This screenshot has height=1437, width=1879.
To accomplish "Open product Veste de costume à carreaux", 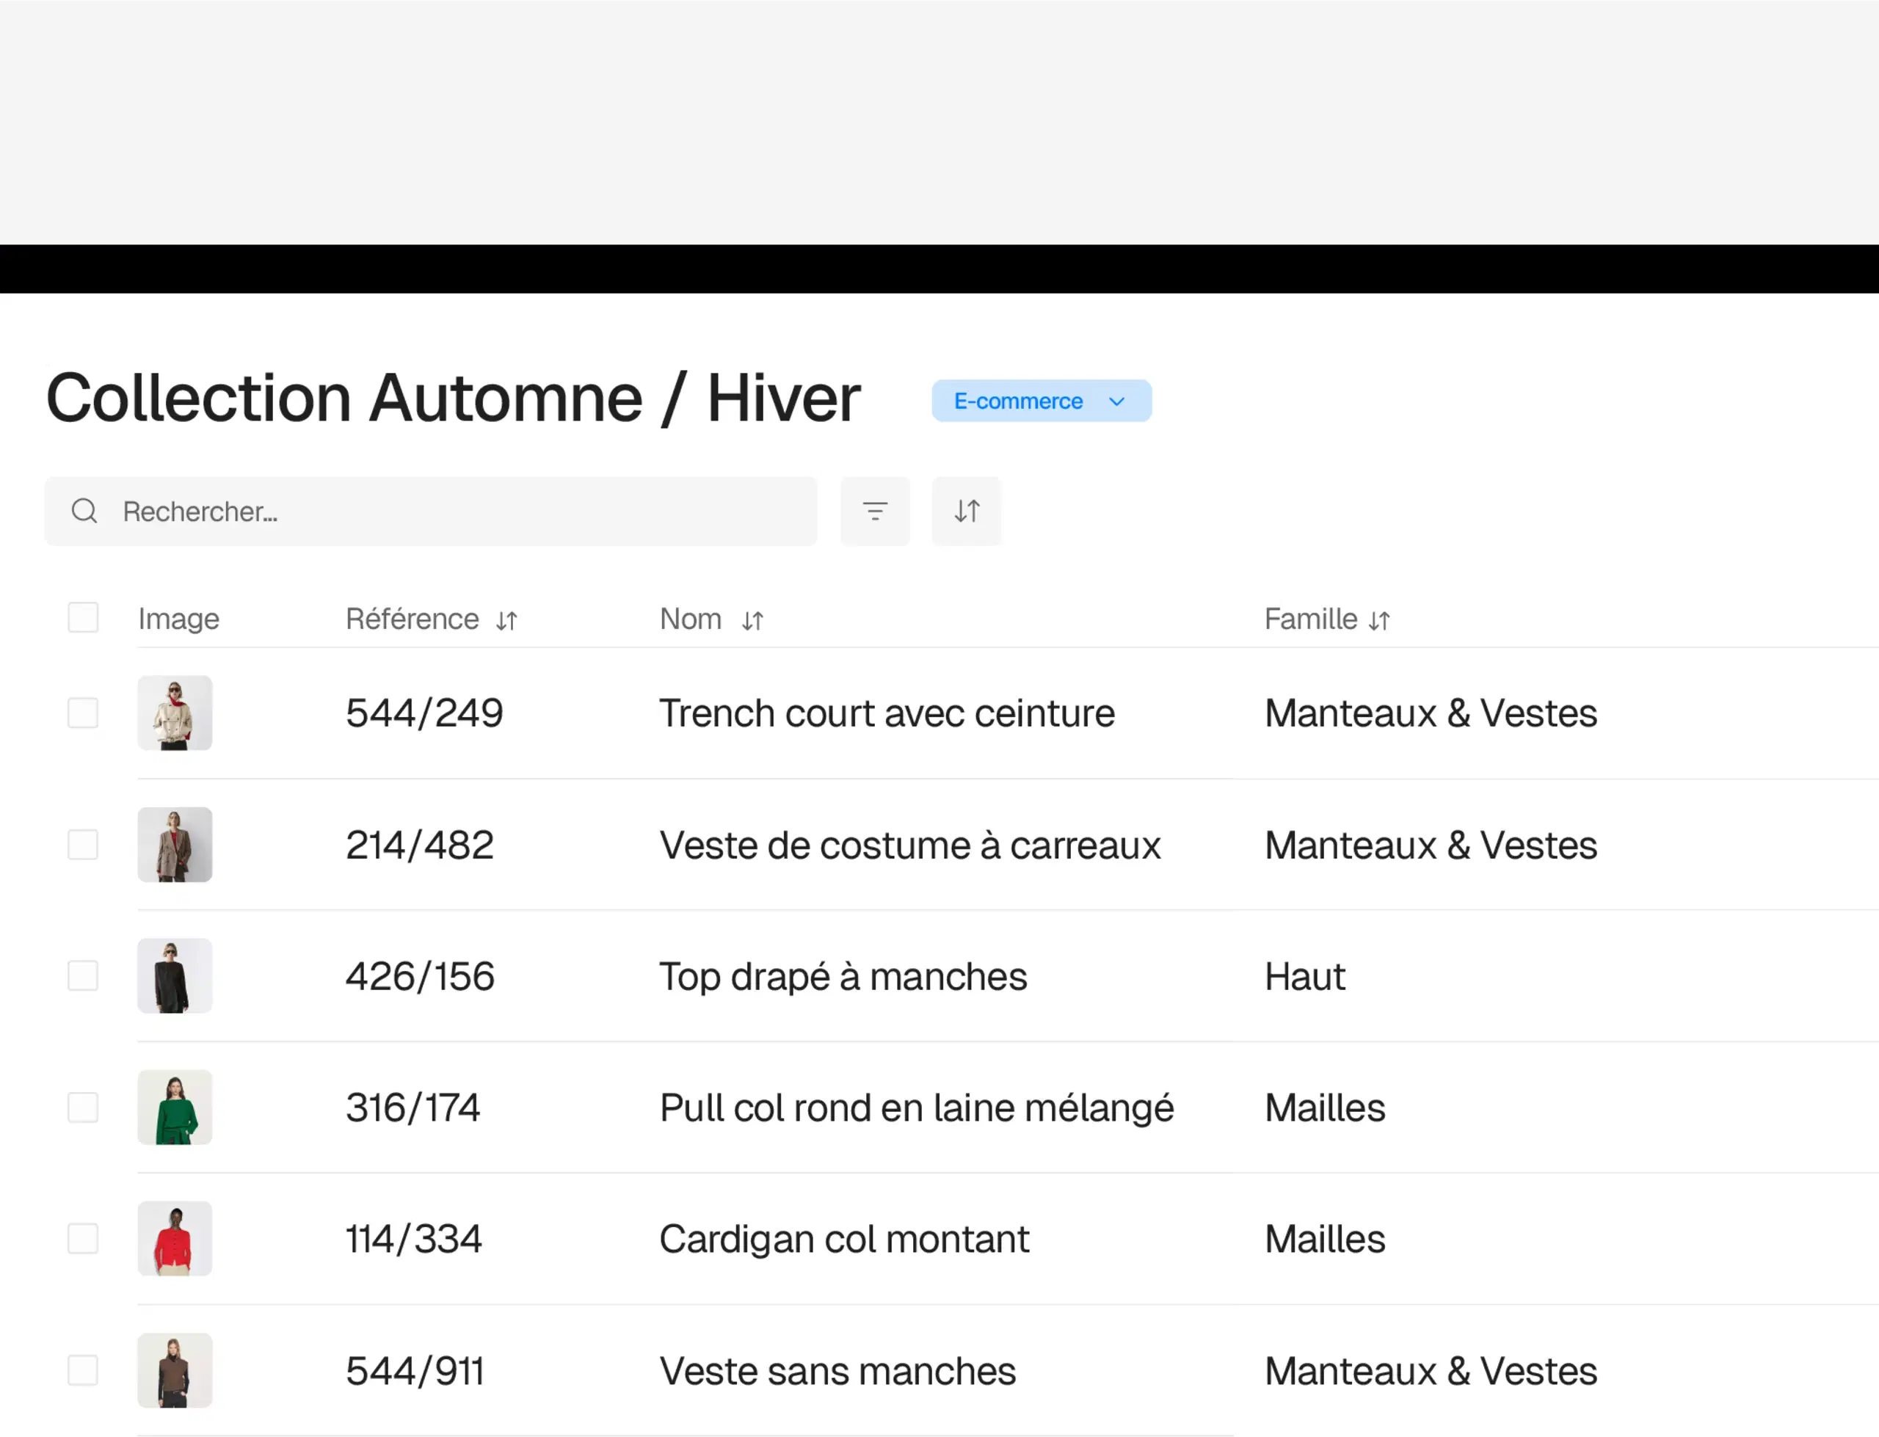I will click(x=909, y=845).
